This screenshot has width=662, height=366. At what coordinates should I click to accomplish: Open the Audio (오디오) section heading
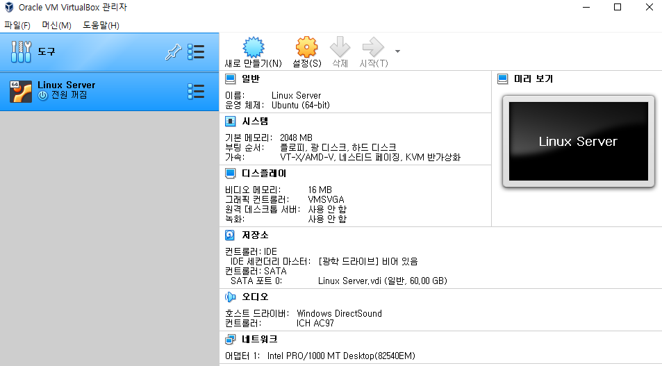(255, 297)
